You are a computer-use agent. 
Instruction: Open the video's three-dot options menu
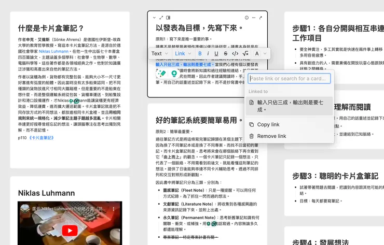click(x=114, y=209)
